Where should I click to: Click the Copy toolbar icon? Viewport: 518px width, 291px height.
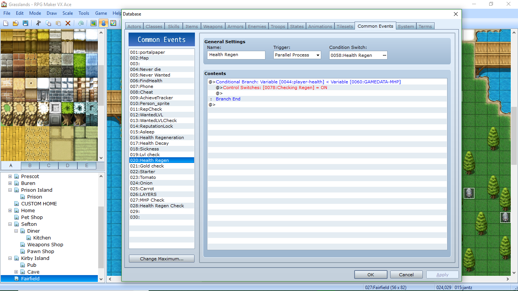48,23
